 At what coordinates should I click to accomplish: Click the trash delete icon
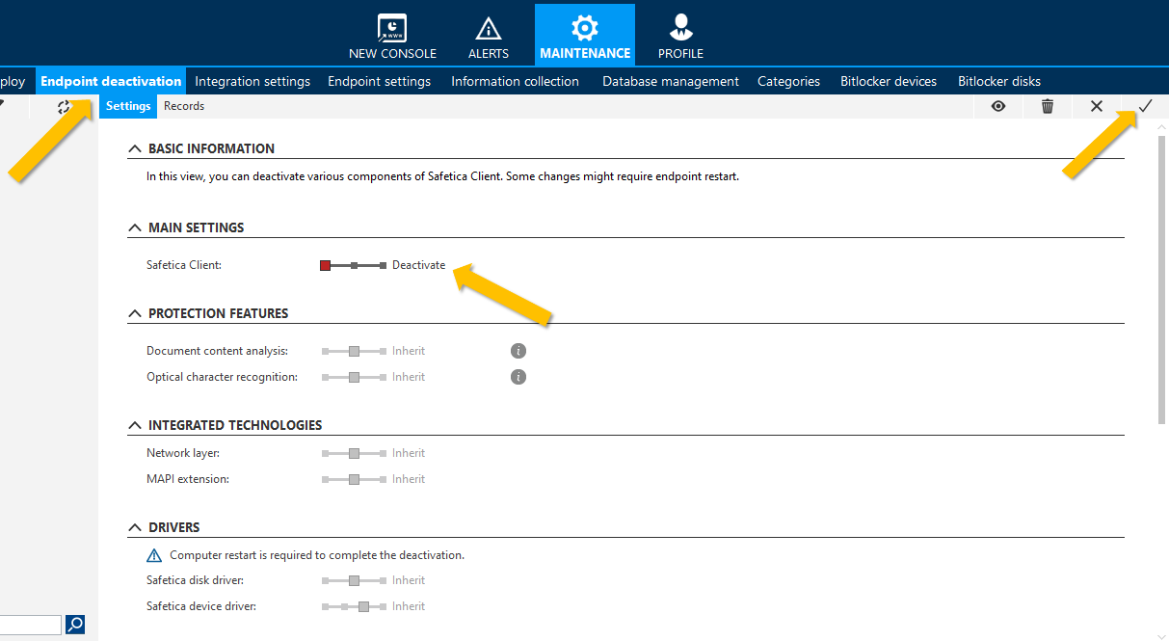point(1048,106)
